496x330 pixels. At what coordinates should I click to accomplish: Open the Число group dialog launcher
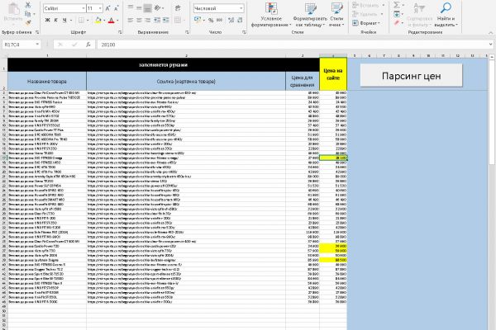click(x=244, y=32)
